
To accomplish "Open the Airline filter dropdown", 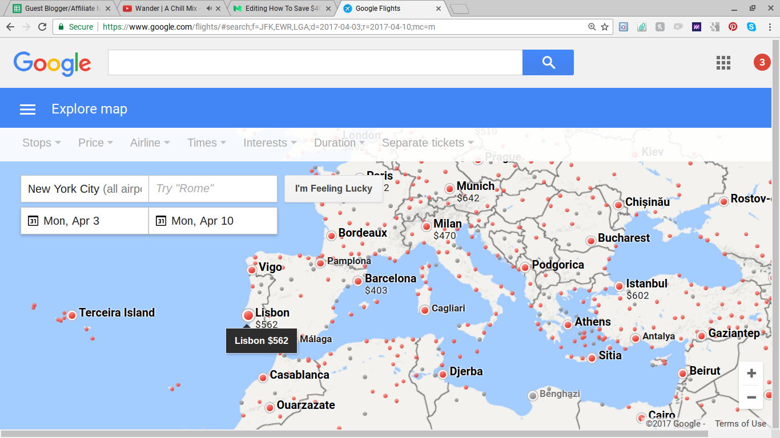I will click(x=150, y=143).
